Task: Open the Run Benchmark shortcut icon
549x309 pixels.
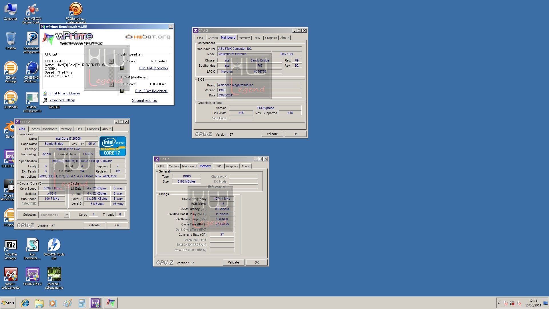Action: (32, 249)
